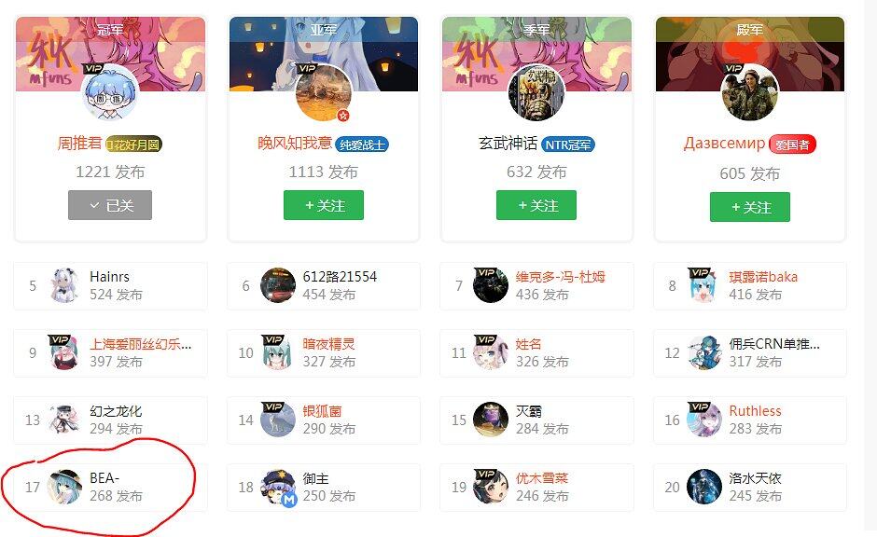Open 周推君 champion avatar

[110, 92]
